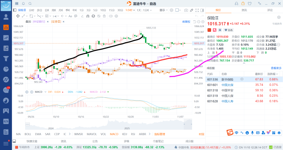This screenshot has height=150, width=283.
Task: Select the magnet snap drawing tool
Action: 88,16
